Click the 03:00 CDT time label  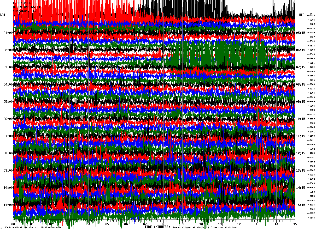click(8, 67)
